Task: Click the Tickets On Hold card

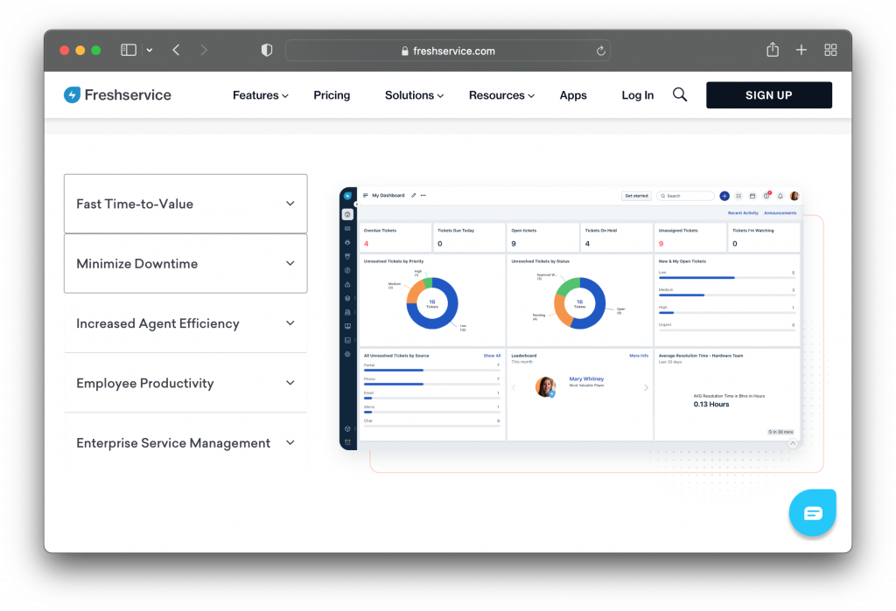Action: pyautogui.click(x=616, y=238)
